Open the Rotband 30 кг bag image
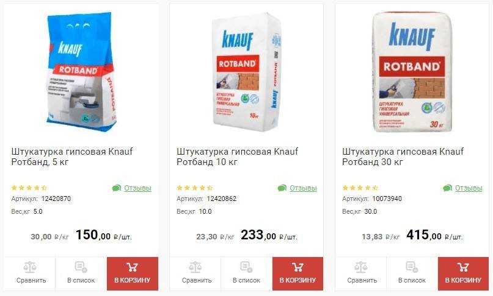 [x=412, y=72]
